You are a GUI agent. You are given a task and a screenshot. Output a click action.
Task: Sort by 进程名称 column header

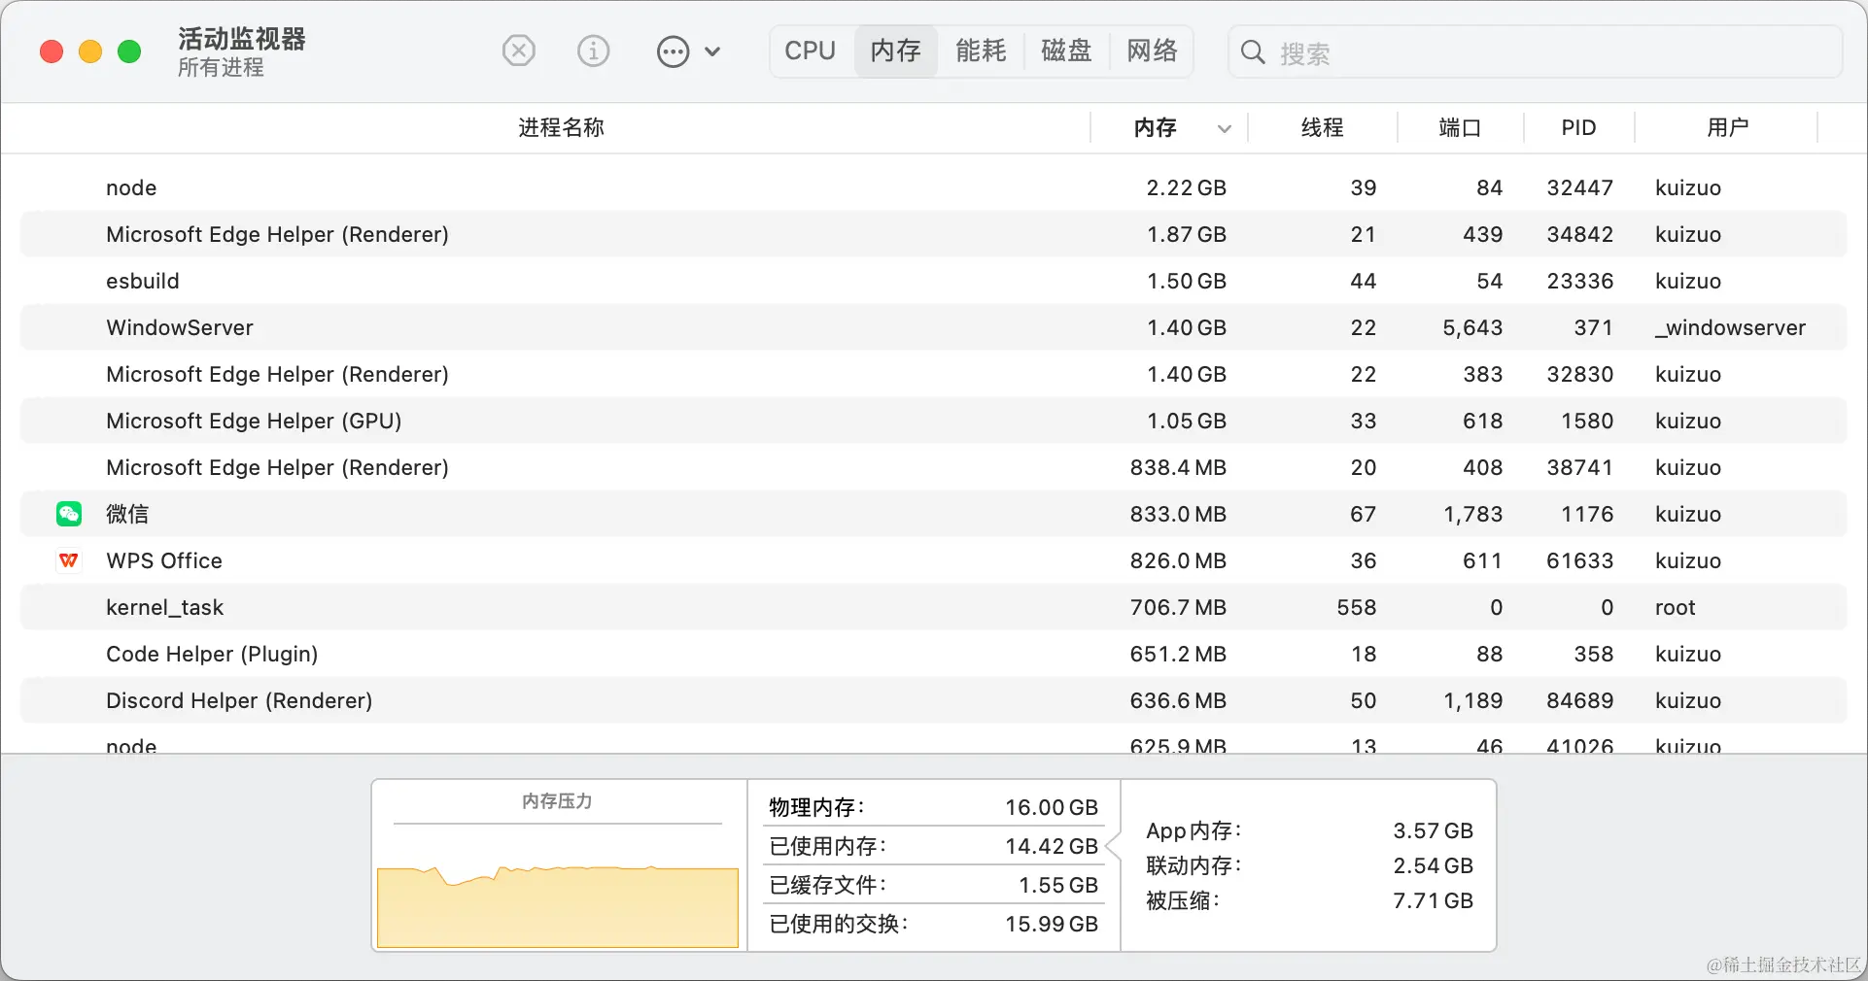pos(561,127)
